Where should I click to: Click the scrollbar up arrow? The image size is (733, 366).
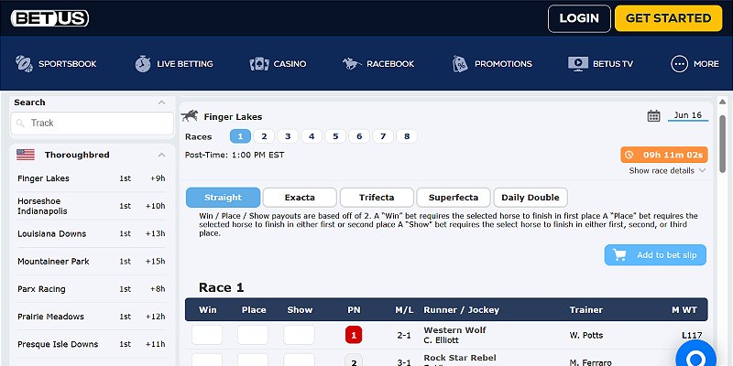click(x=722, y=102)
